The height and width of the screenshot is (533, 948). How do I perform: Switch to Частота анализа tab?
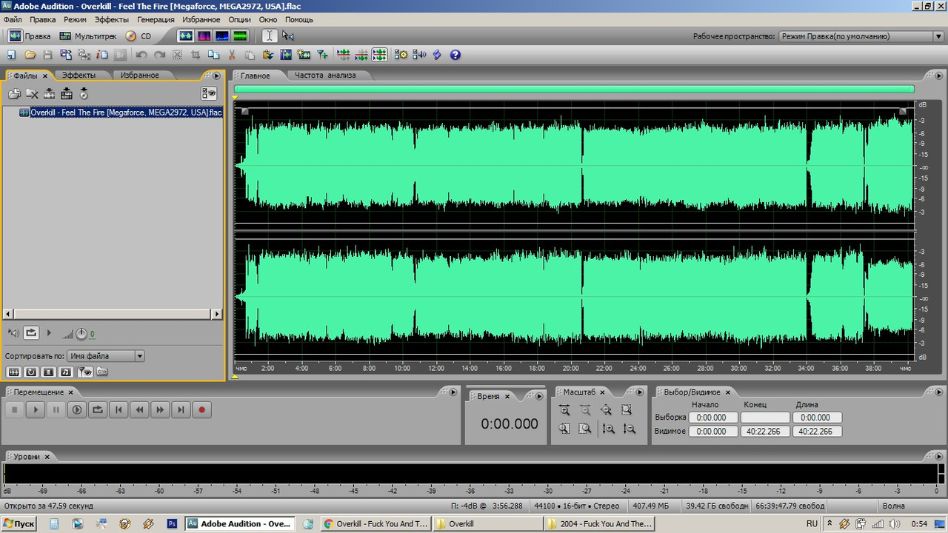tap(325, 76)
